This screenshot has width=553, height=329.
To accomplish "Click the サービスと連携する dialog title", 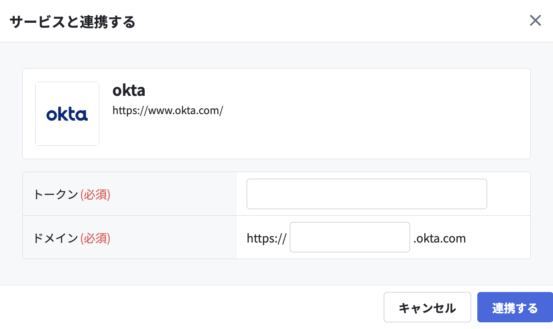I will (72, 21).
